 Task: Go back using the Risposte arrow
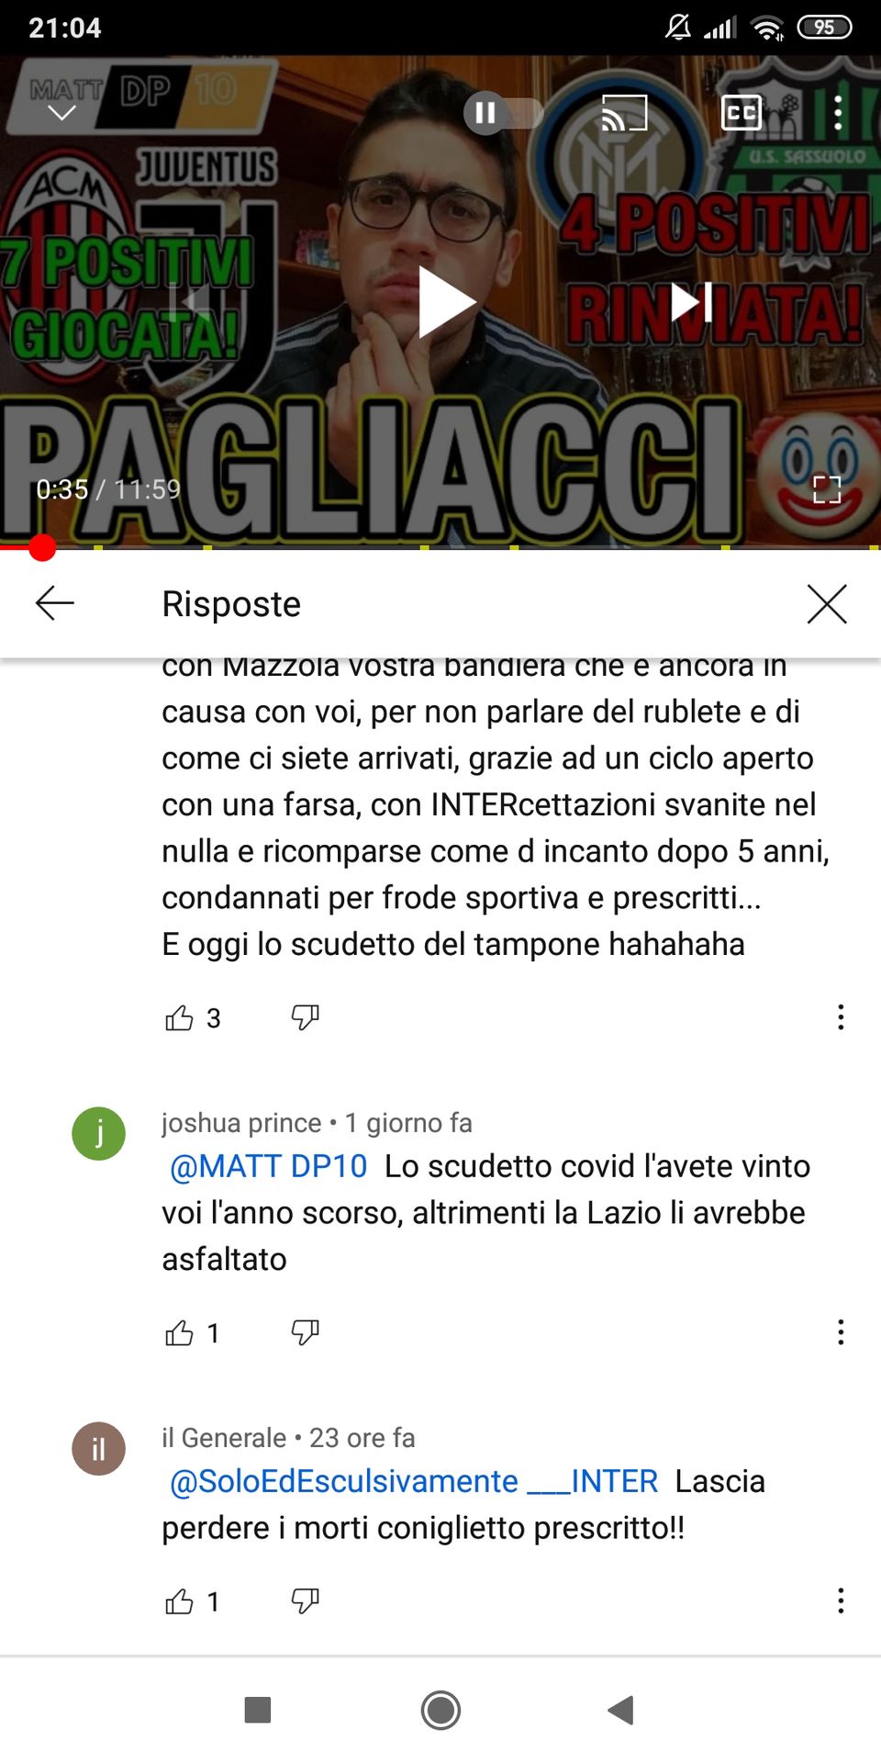click(55, 603)
